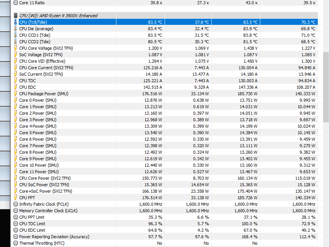Click the lightning icon beside CPU Core VID (Effective)
The width and height of the screenshot is (330, 247).
pyautogui.click(x=15, y=61)
